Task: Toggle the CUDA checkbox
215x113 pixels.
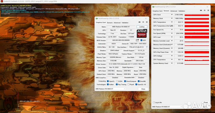Action: click(117, 81)
